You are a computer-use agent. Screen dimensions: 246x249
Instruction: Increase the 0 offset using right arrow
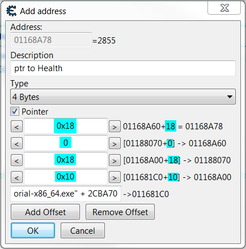[x=114, y=143]
